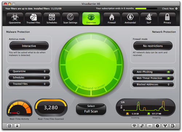Open the Surf toolbar icon

[x=149, y=19]
